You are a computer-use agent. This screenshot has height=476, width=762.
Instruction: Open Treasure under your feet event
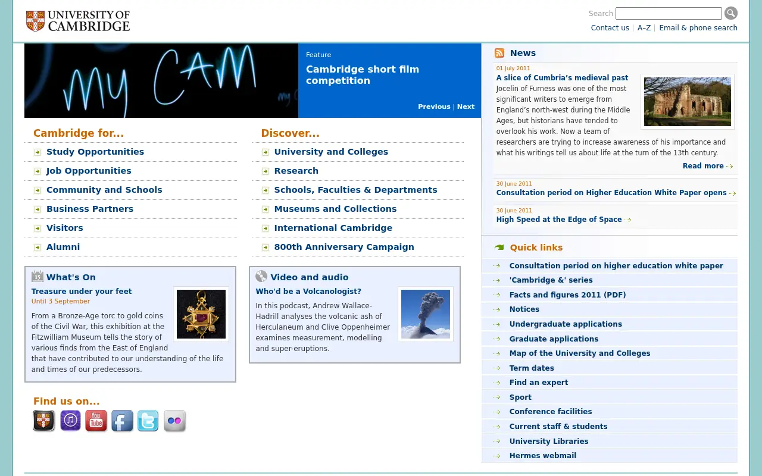tap(82, 292)
